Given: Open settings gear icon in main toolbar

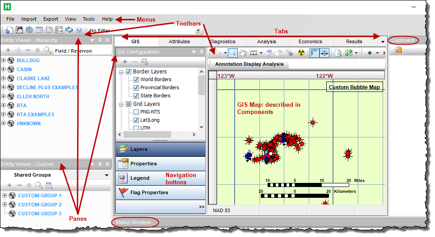Looking at the screenshot, I should click(29, 30).
